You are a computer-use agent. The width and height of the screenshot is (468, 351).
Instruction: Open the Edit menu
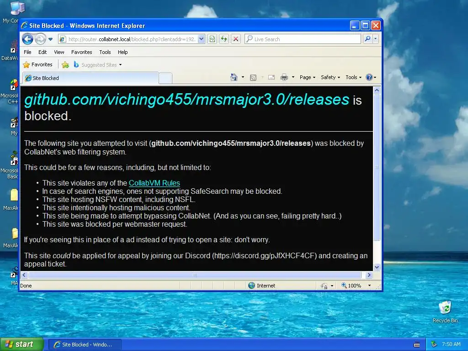[43, 52]
